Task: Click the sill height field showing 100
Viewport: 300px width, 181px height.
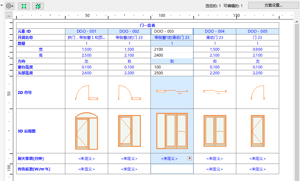Action: point(172,67)
